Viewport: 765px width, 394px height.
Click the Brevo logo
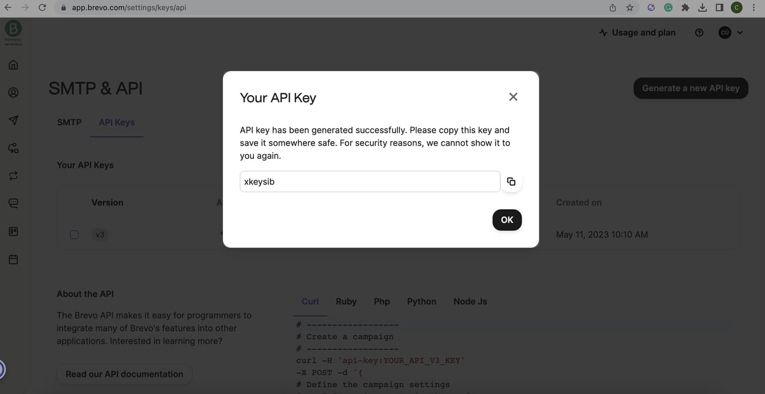(x=13, y=28)
